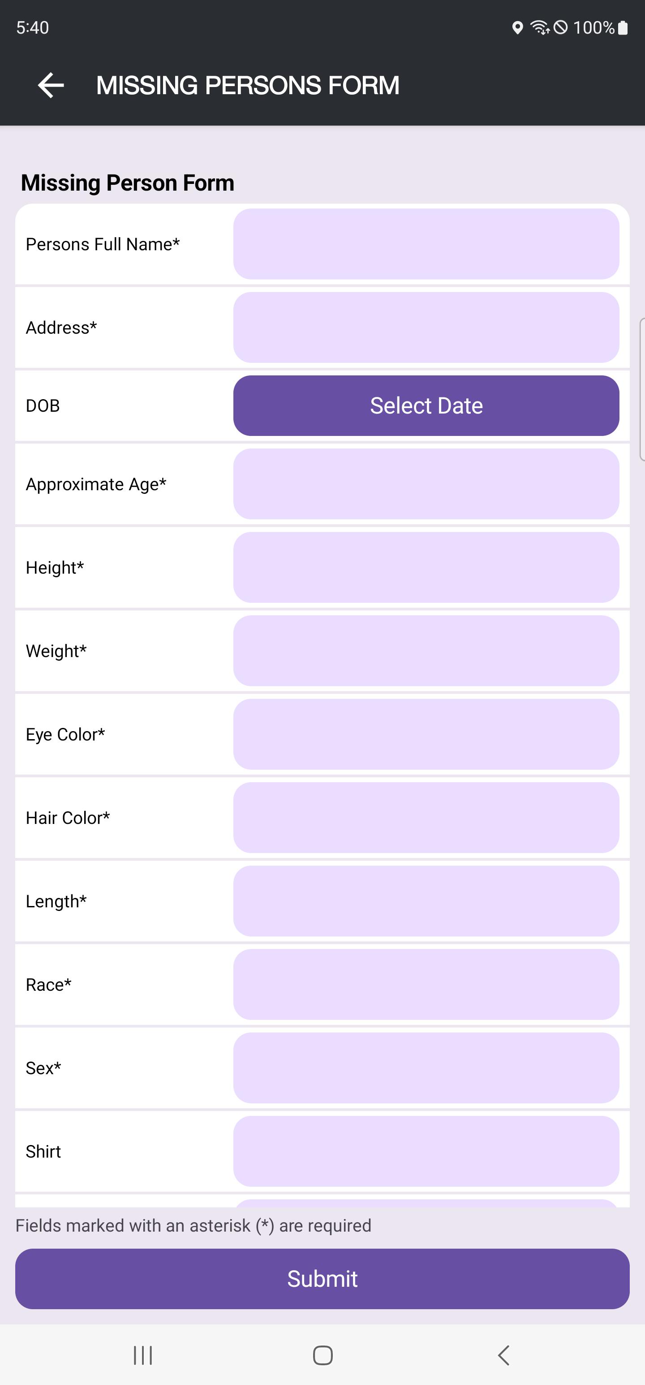Tap the back arrow in header

point(51,86)
